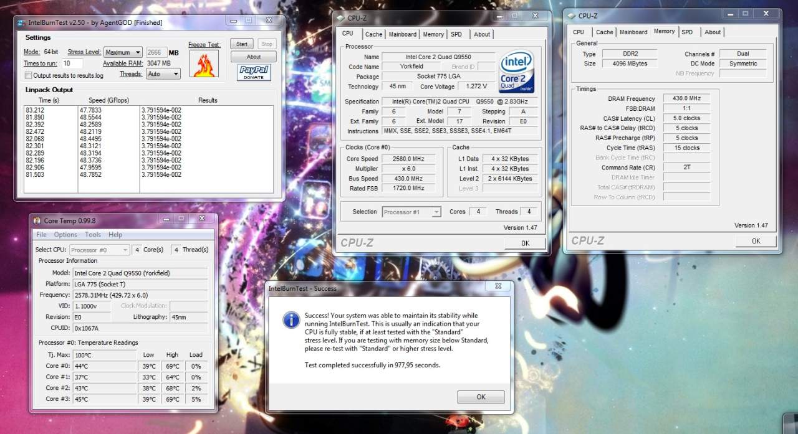Click the Linpack speed value 48.7852
This screenshot has width=798, height=434.
click(x=91, y=175)
